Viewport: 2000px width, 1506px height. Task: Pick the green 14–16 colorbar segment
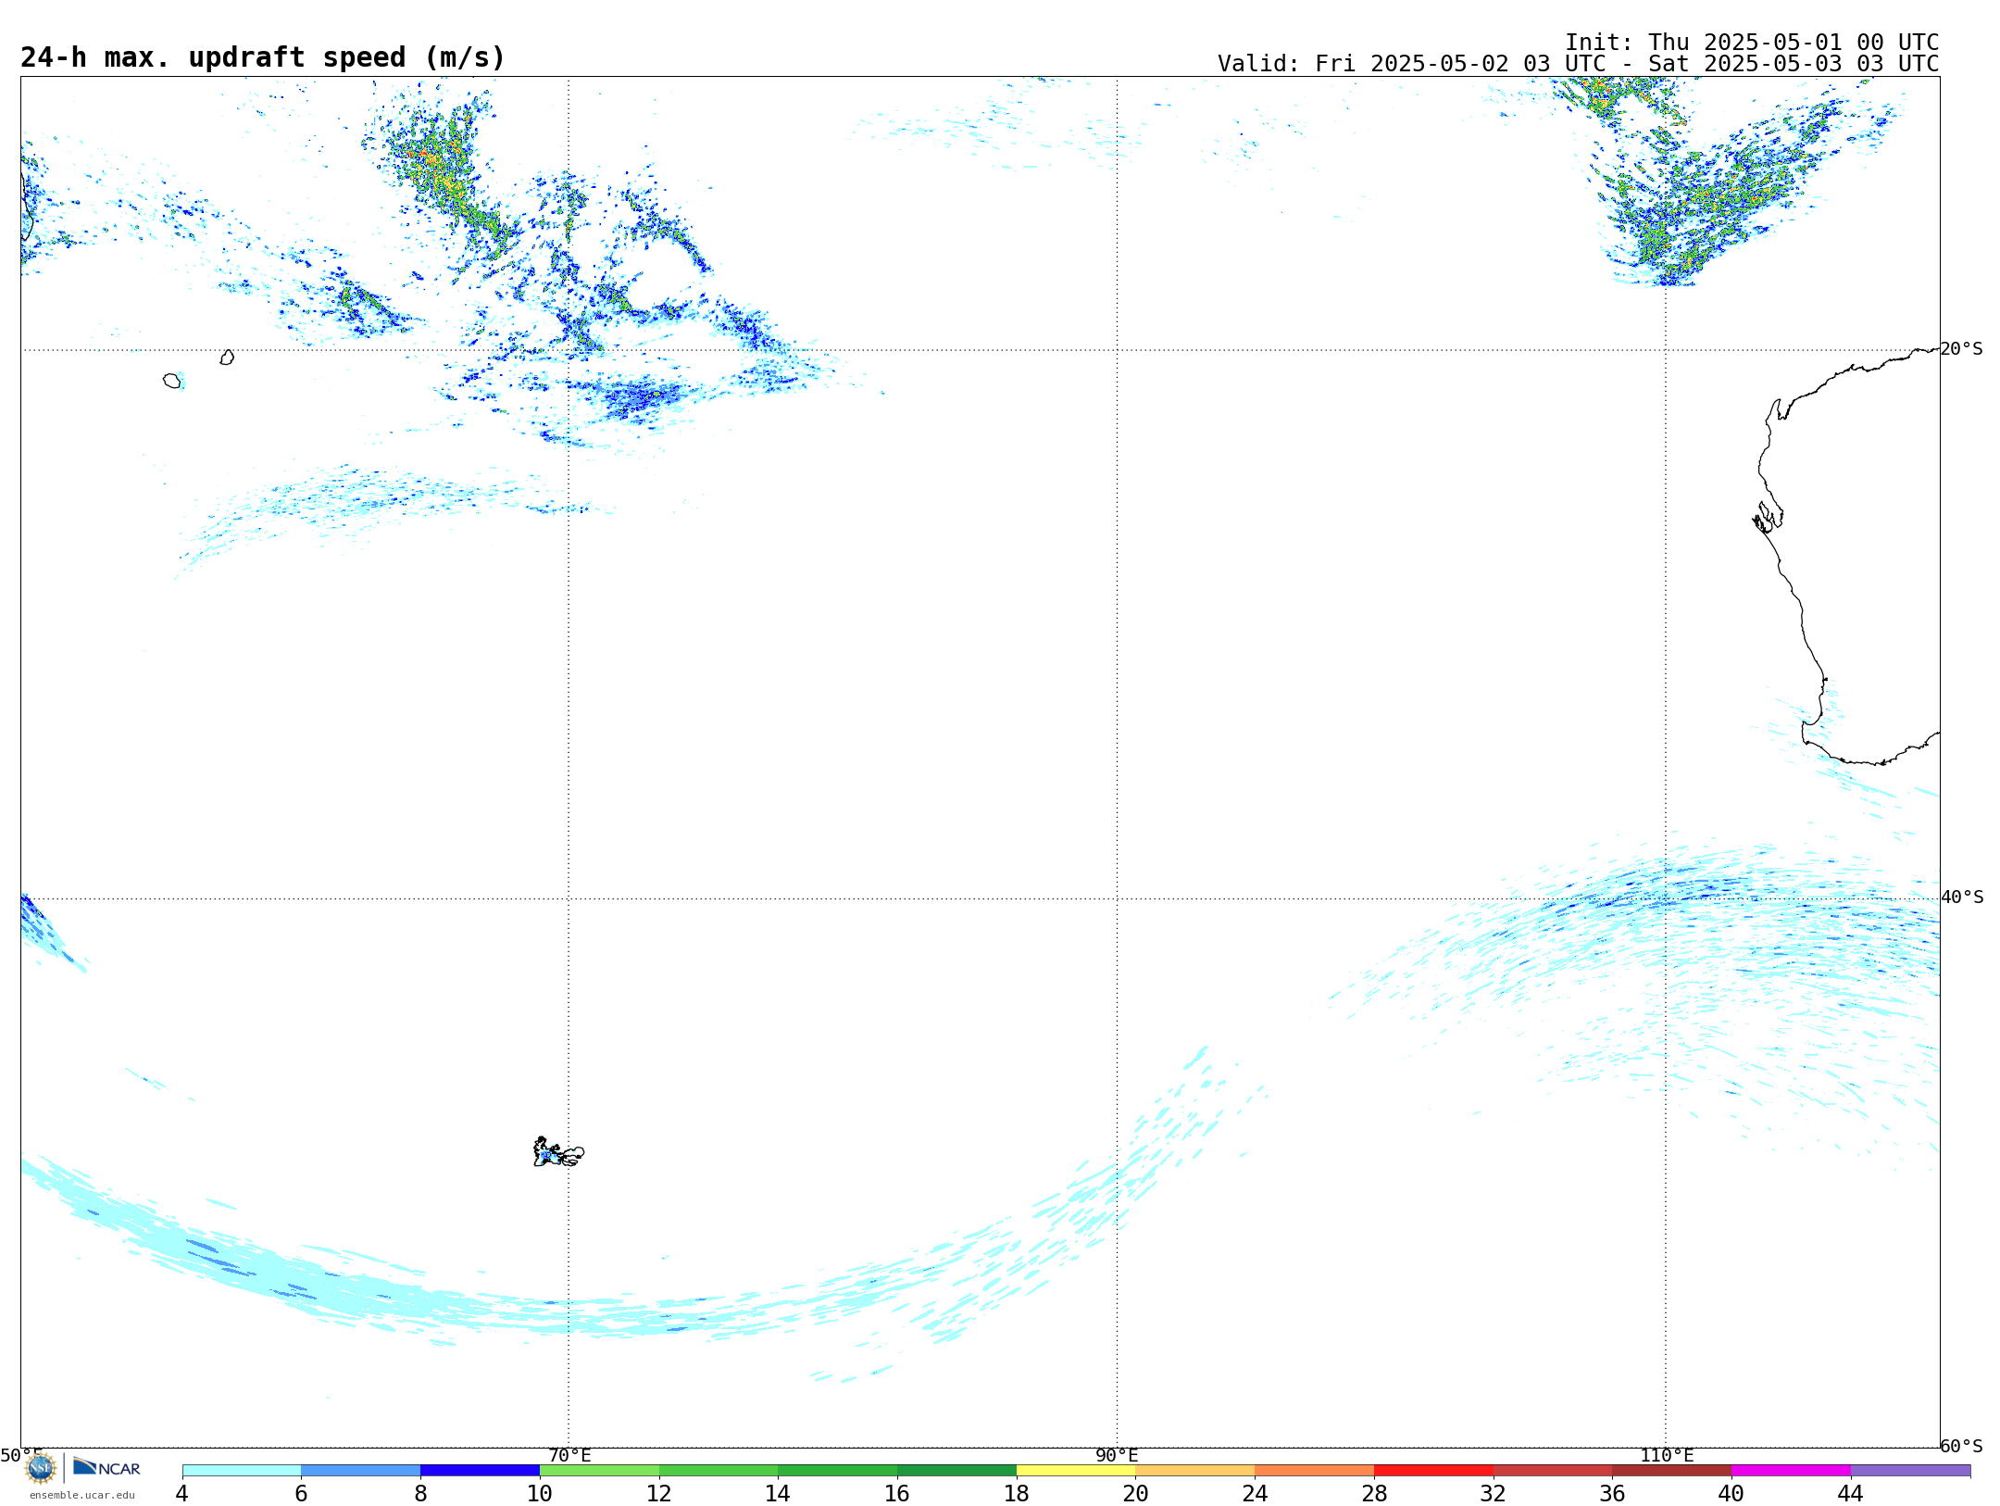pos(838,1471)
